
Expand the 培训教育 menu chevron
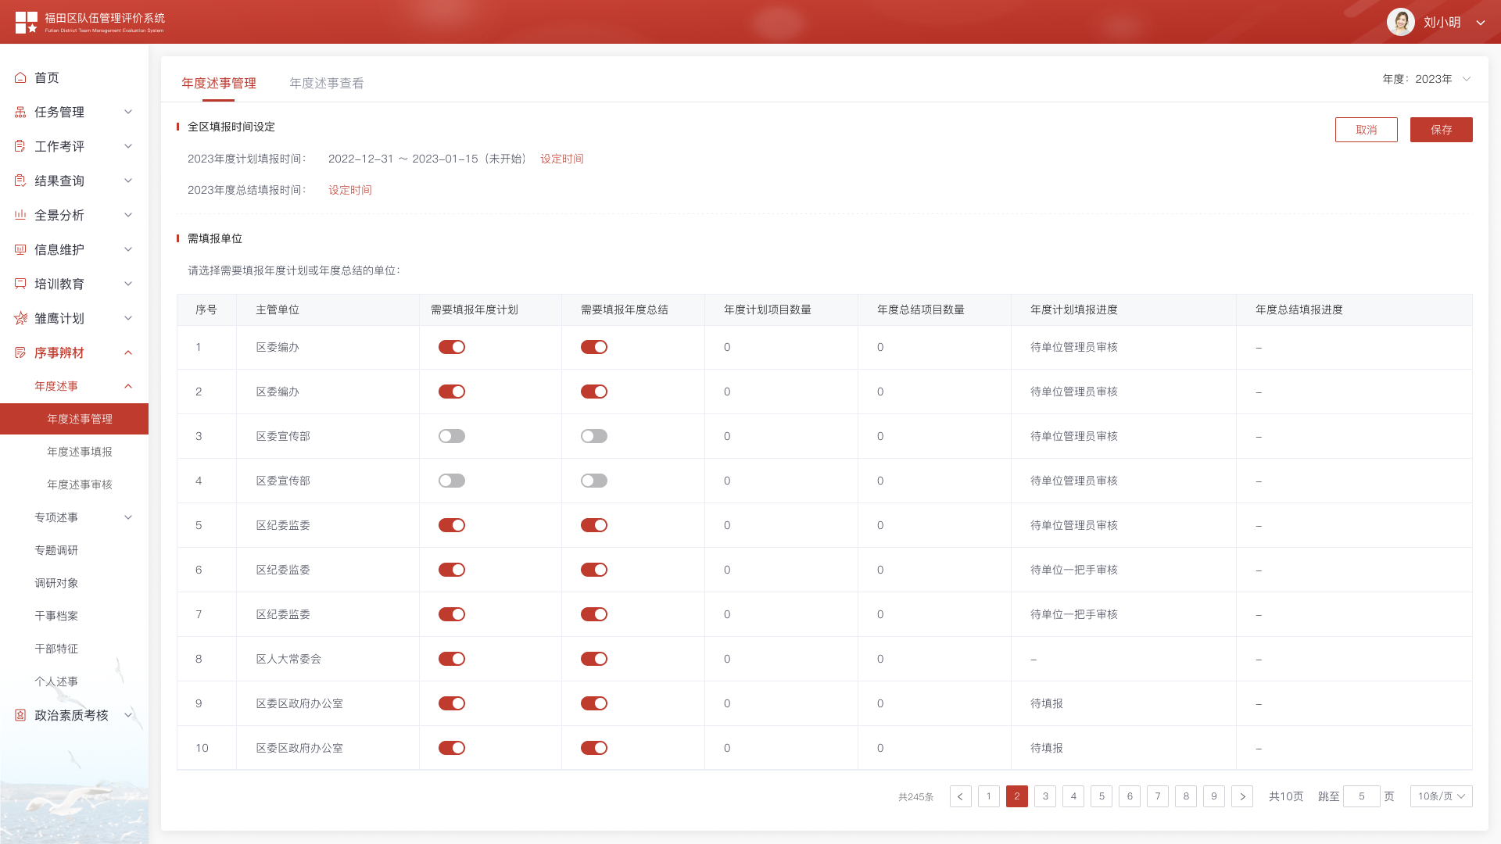[x=128, y=284]
